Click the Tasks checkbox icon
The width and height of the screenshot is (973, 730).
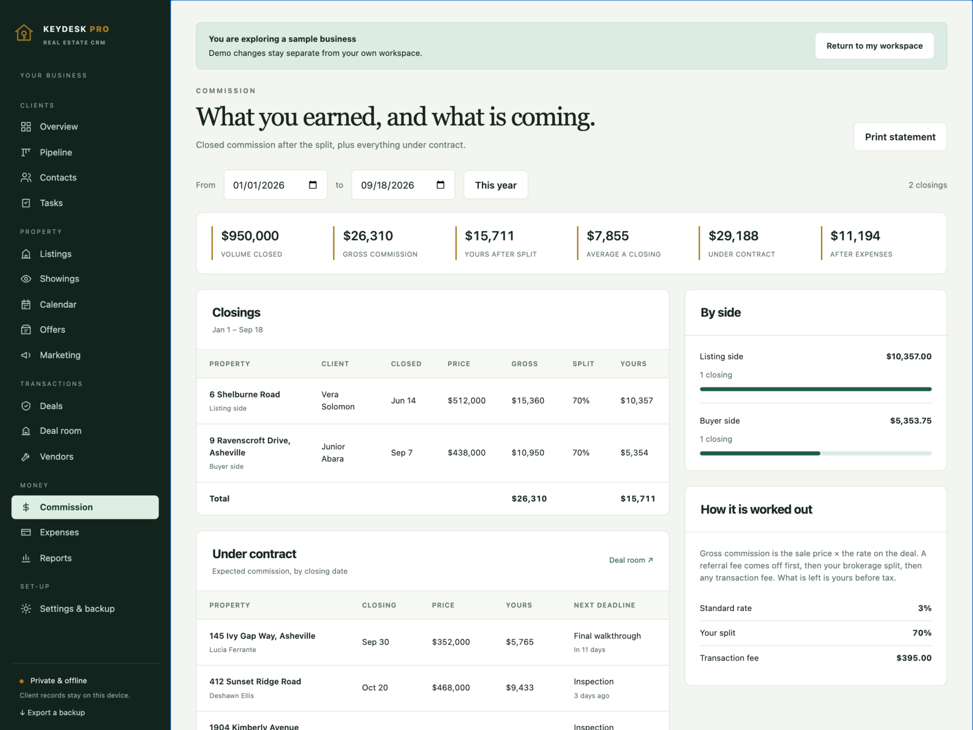tap(26, 203)
